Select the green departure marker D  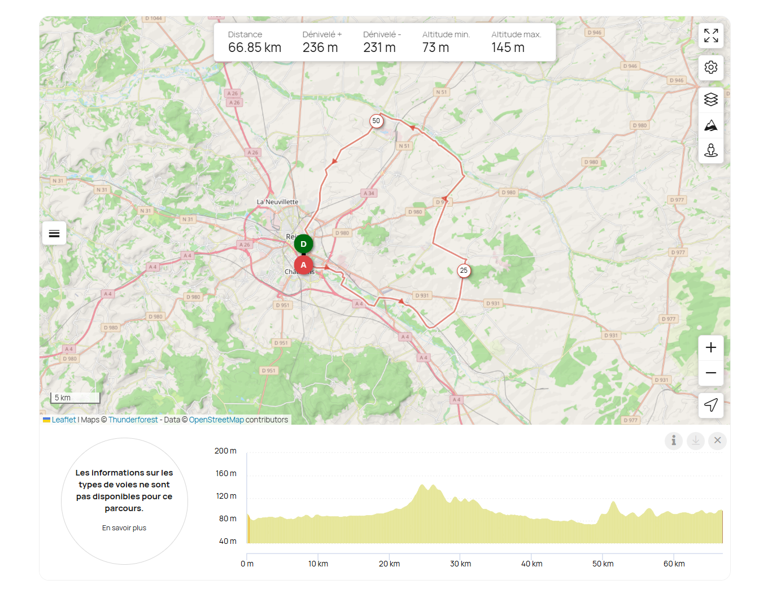pyautogui.click(x=303, y=244)
